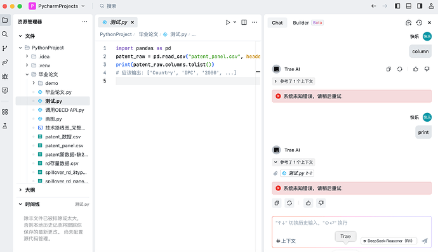Toggle the primary left sidebar layout
The width and height of the screenshot is (438, 252).
397,6
